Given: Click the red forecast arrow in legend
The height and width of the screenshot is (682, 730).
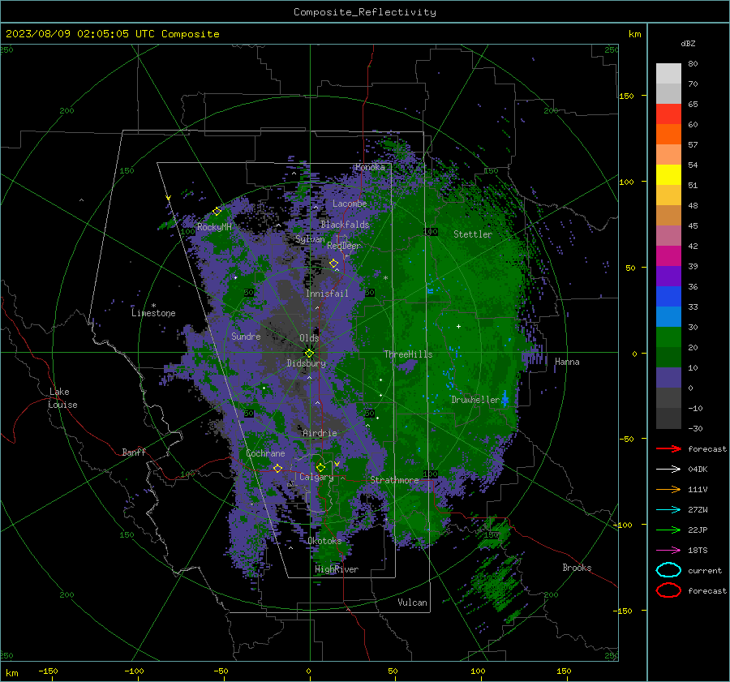Looking at the screenshot, I should tap(668, 448).
